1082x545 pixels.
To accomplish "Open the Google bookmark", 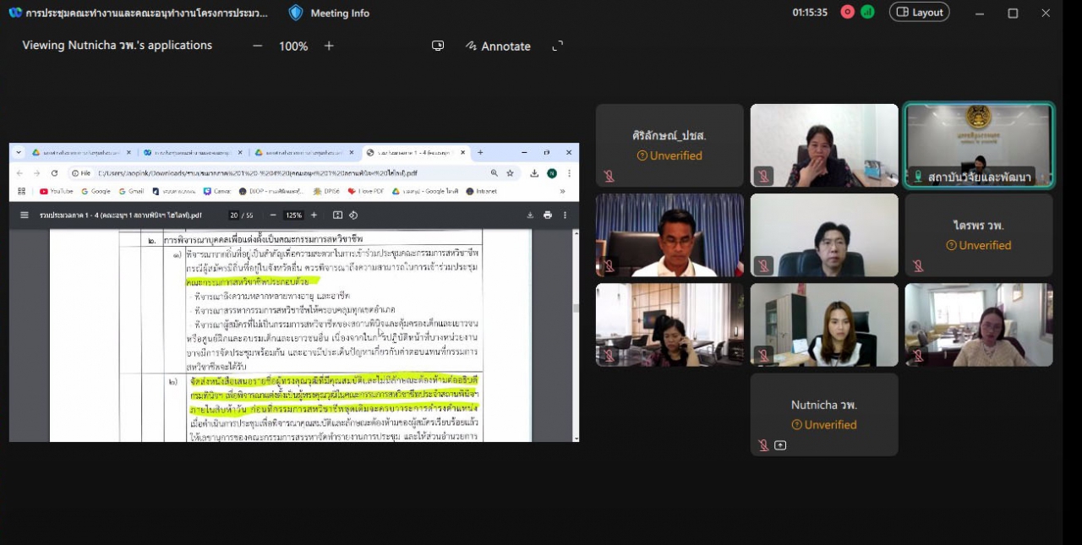I will tap(96, 191).
